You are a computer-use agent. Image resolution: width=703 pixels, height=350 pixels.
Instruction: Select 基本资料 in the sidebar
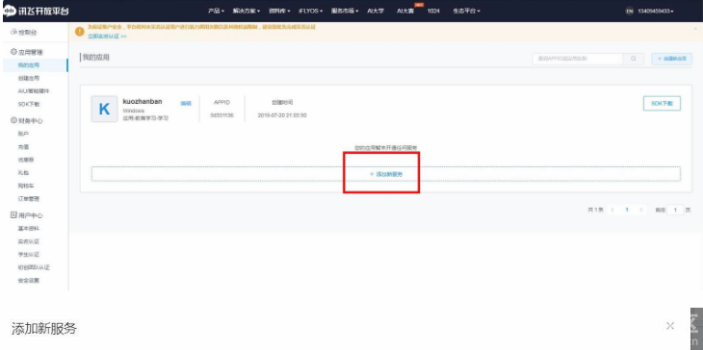click(x=29, y=229)
